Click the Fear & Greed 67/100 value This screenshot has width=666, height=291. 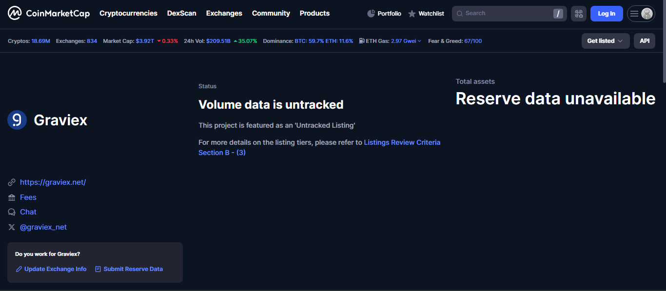pyautogui.click(x=473, y=41)
